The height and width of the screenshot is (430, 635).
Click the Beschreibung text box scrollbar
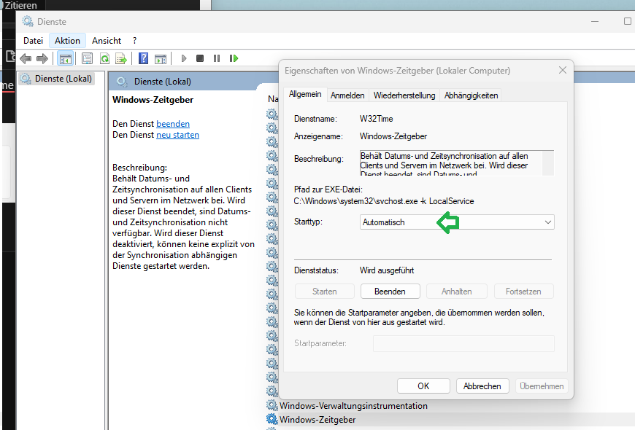[x=548, y=163]
